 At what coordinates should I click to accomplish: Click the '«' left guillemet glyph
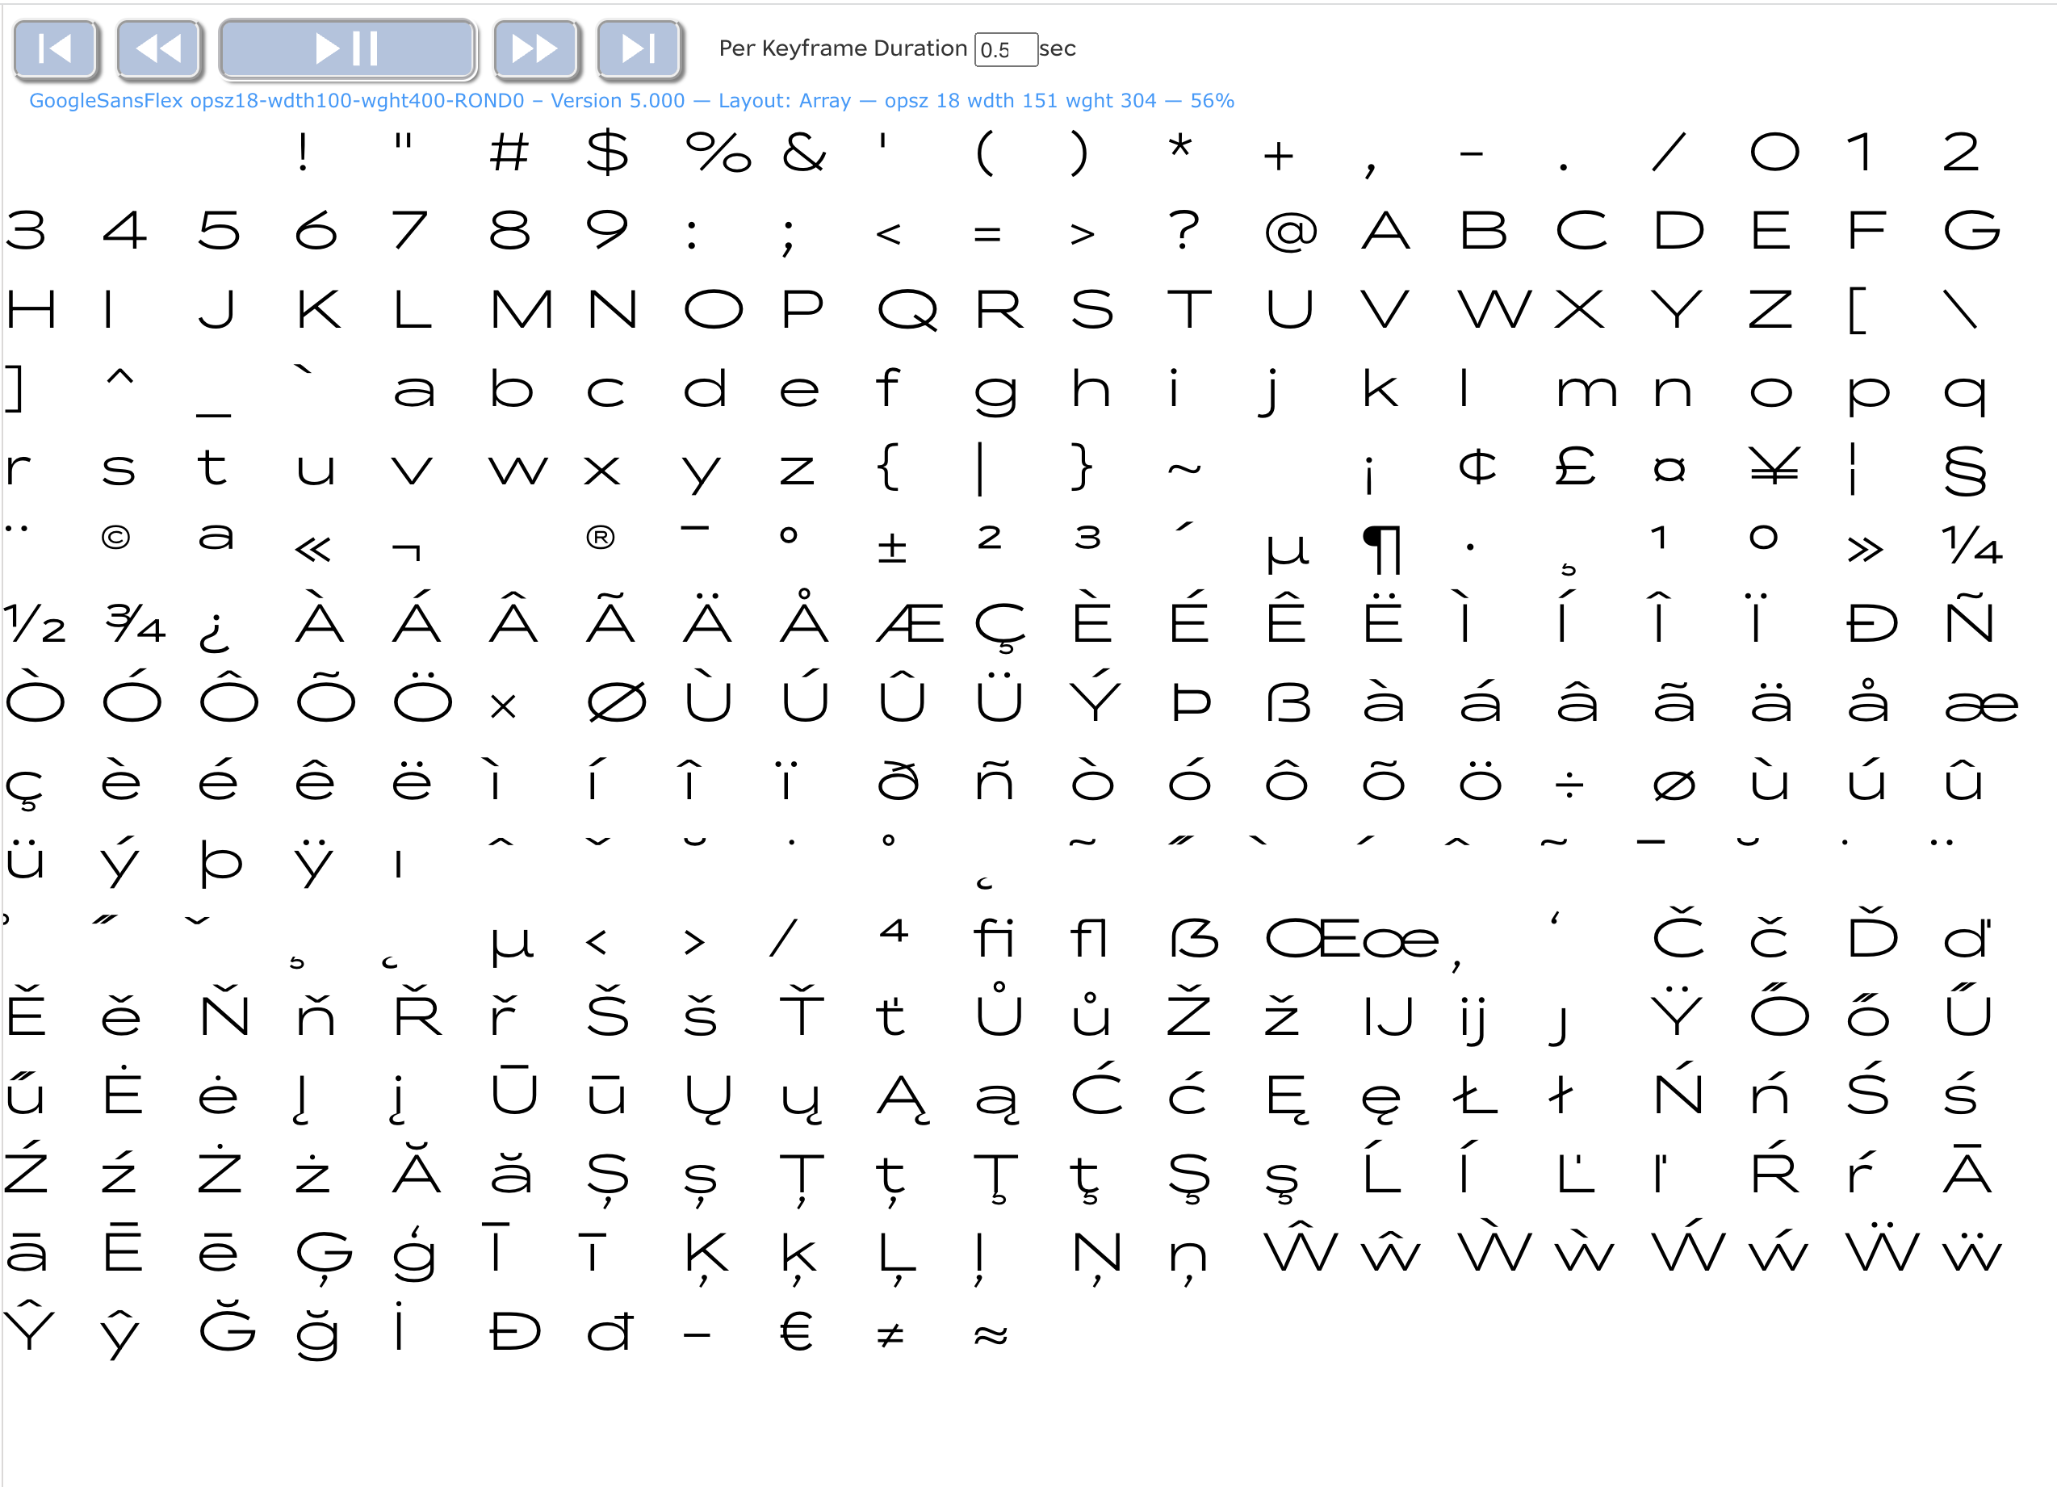[x=313, y=550]
